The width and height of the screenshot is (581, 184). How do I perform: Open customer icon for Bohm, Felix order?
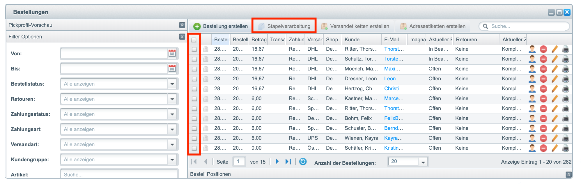(532, 118)
